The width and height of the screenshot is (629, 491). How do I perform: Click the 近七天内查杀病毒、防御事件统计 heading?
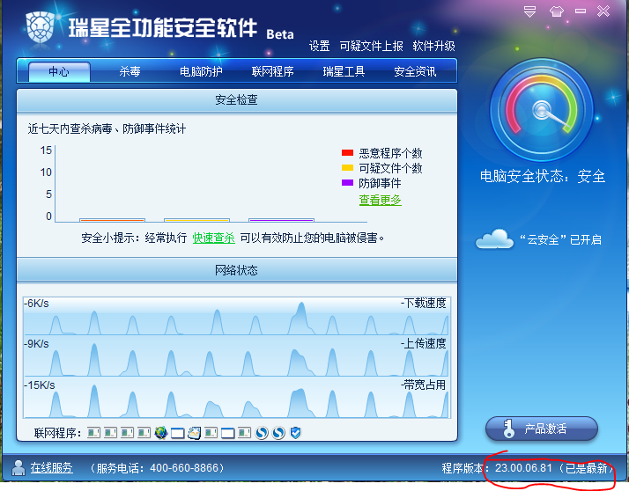tap(107, 128)
